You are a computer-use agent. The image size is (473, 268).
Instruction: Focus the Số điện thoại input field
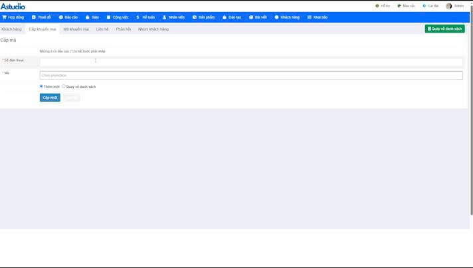click(x=251, y=62)
